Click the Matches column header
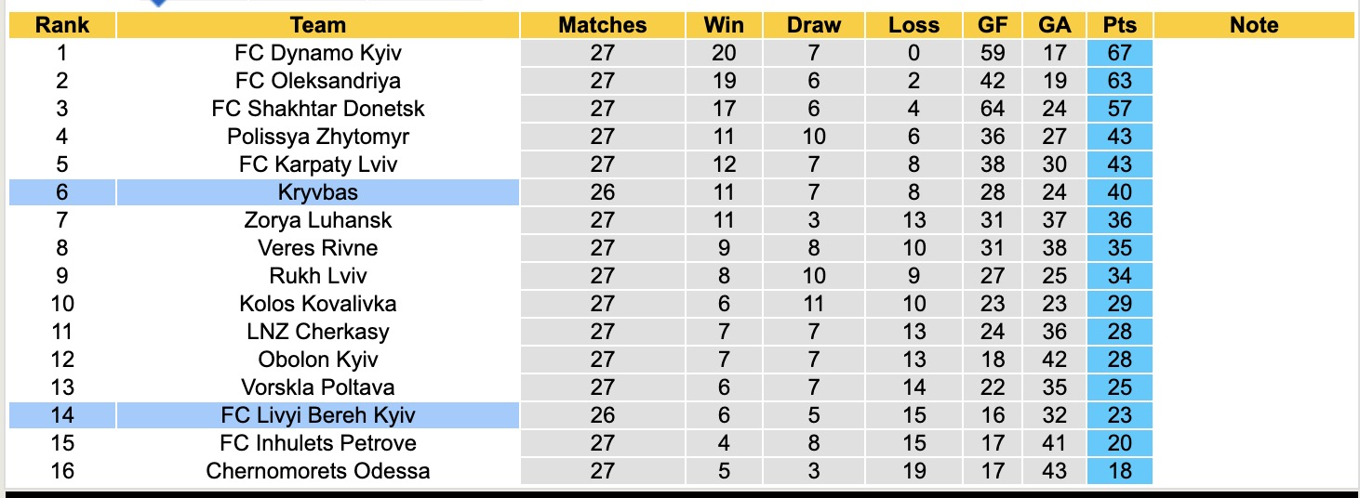This screenshot has height=498, width=1360. pyautogui.click(x=602, y=25)
